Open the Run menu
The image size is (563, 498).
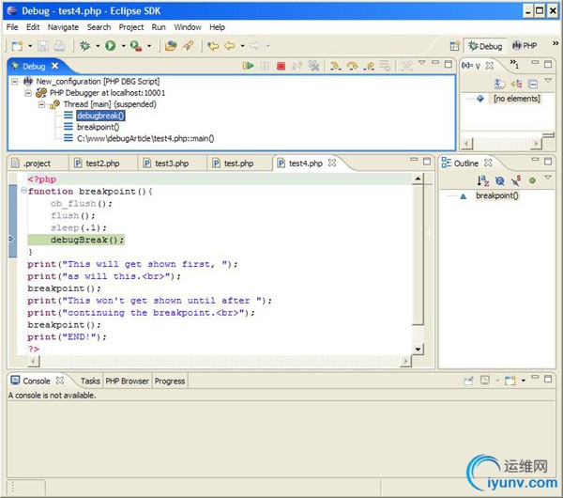[x=159, y=27]
